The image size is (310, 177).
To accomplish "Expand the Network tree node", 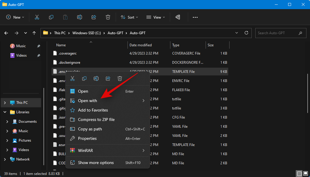I will coord(5,159).
